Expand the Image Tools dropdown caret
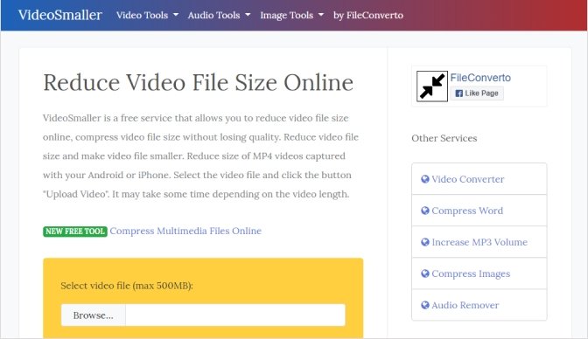This screenshot has width=588, height=339. [x=320, y=15]
